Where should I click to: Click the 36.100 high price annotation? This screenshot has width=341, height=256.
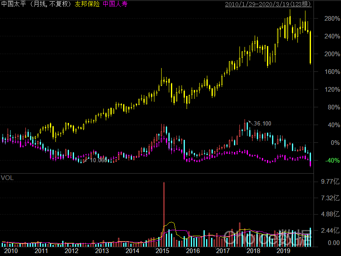click(262, 123)
